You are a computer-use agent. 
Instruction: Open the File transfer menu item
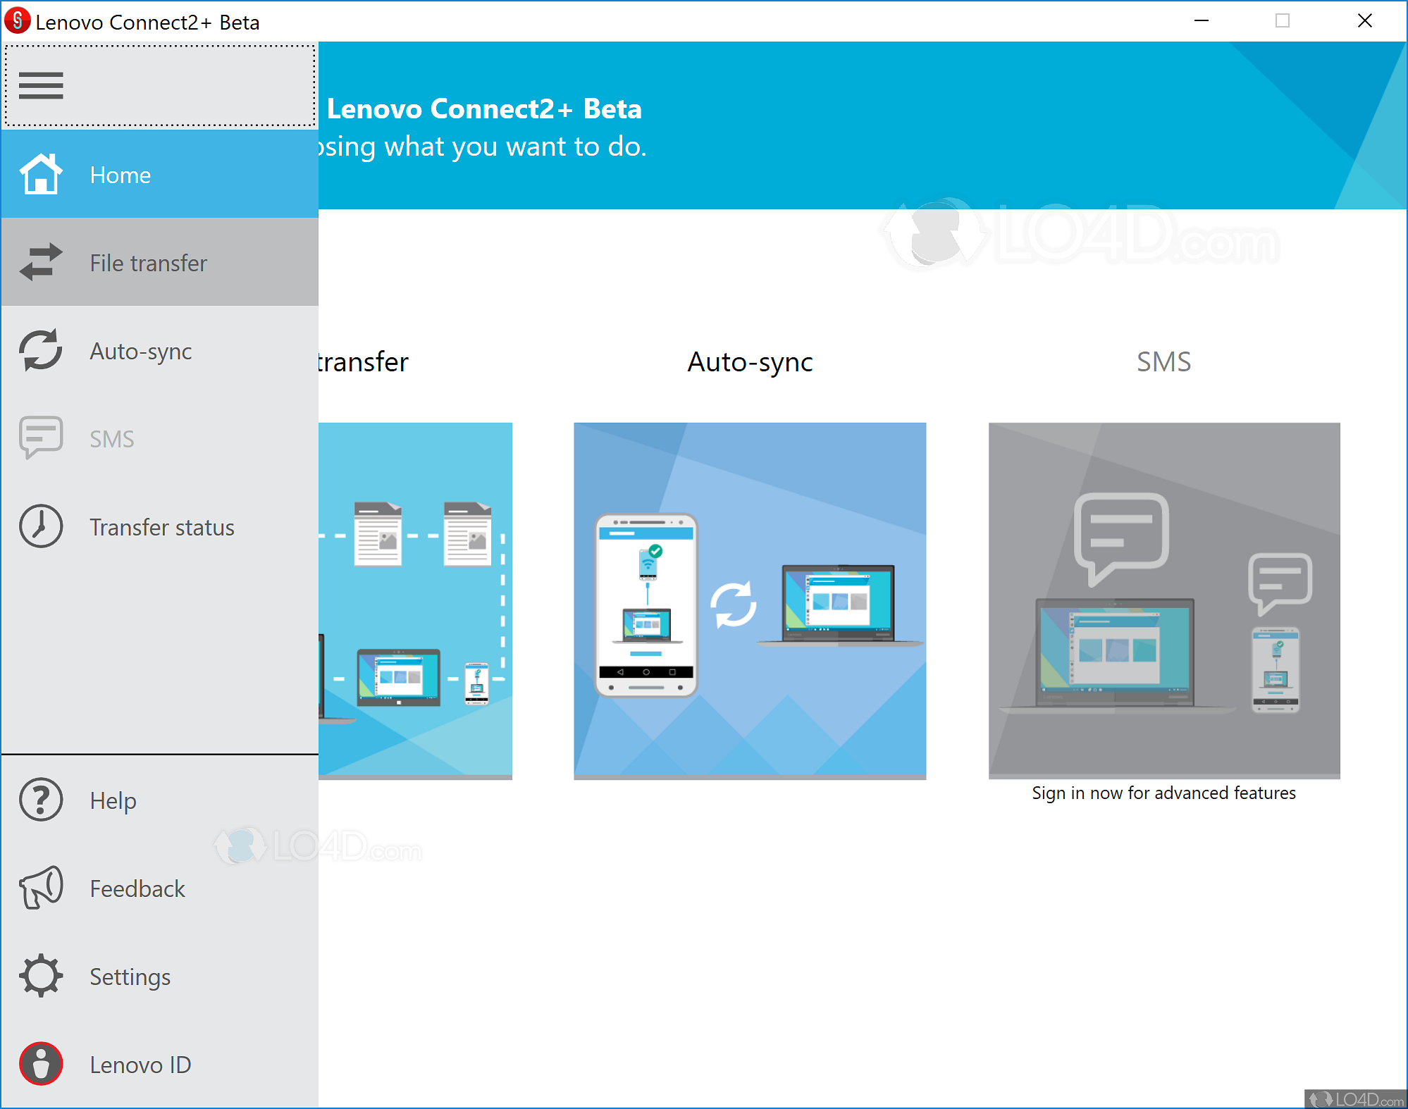148,263
